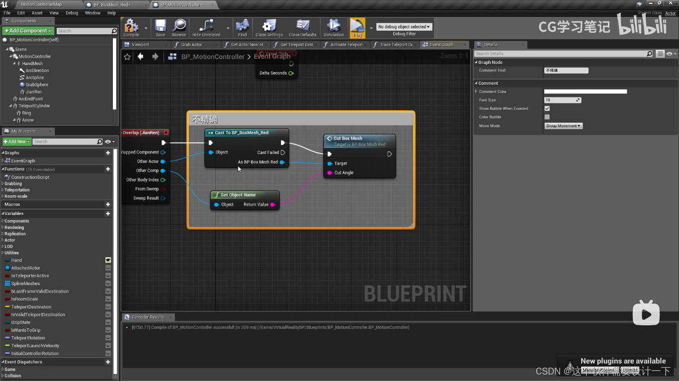
Task: Open ConstructionScript in Functions list
Action: 30,177
